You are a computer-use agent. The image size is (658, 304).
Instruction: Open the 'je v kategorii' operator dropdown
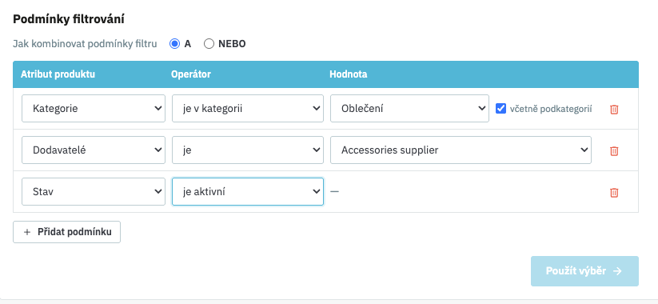[x=248, y=108]
